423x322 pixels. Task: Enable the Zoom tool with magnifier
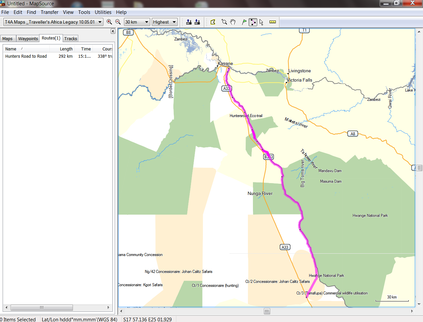224,22
